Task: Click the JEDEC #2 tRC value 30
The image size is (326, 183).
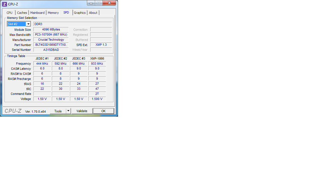Action: coord(61,89)
